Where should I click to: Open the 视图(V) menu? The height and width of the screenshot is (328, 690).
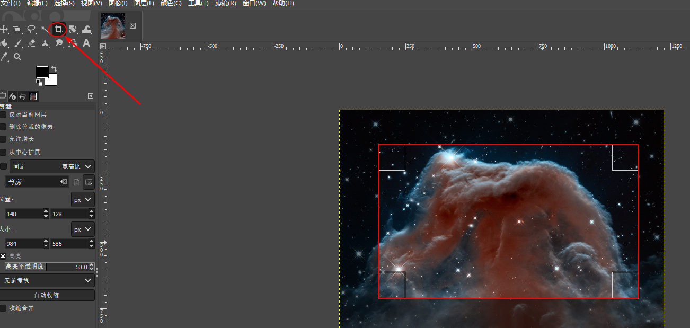[92, 3]
